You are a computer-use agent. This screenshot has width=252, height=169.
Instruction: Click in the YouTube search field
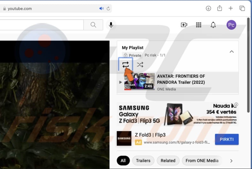[x=41, y=25]
